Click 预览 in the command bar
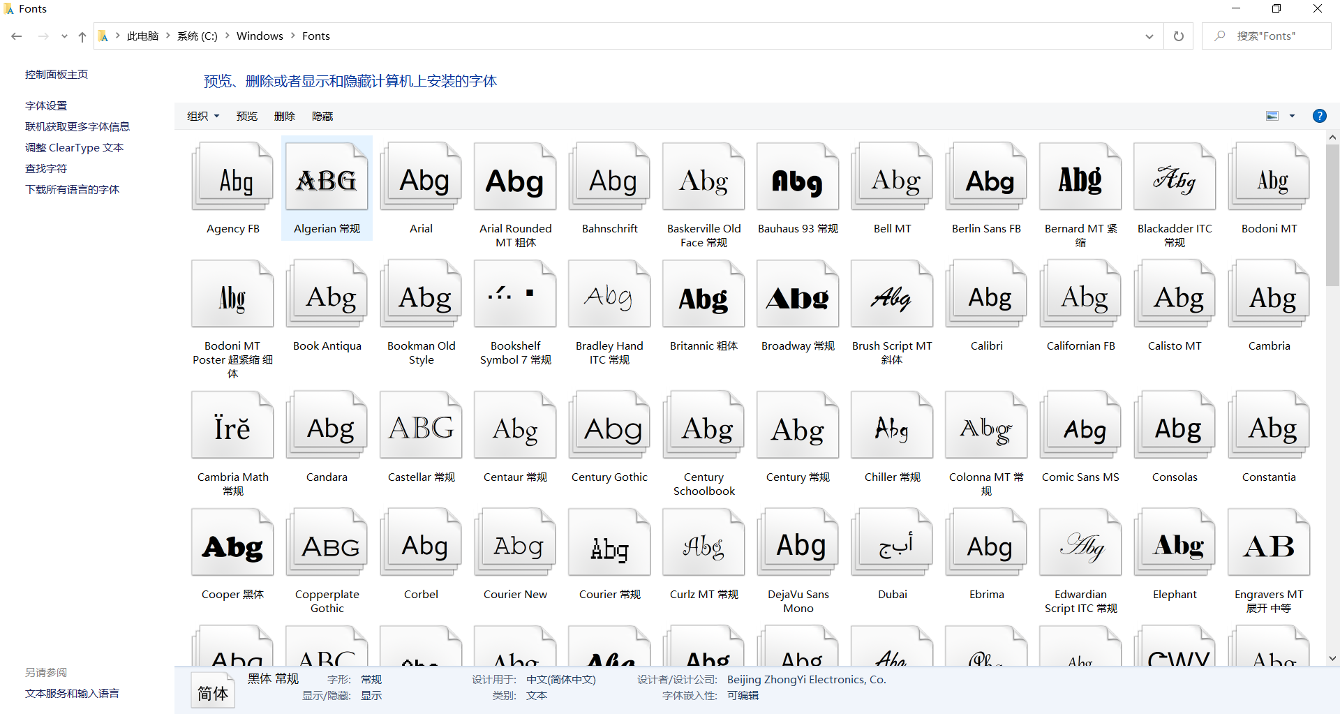This screenshot has width=1340, height=714. [247, 116]
